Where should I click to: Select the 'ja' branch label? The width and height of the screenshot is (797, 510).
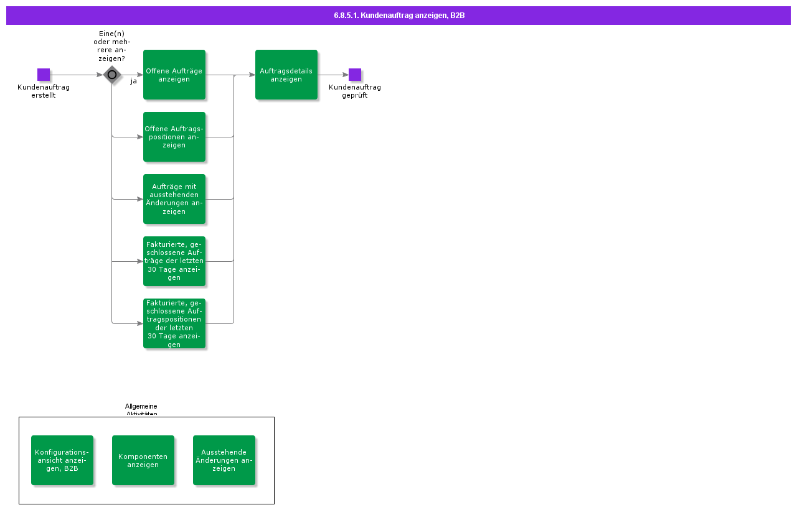[x=133, y=81]
